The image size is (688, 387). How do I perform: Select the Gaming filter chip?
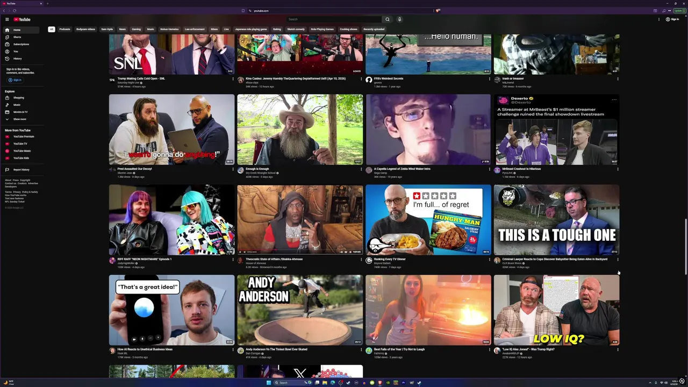[x=137, y=29]
